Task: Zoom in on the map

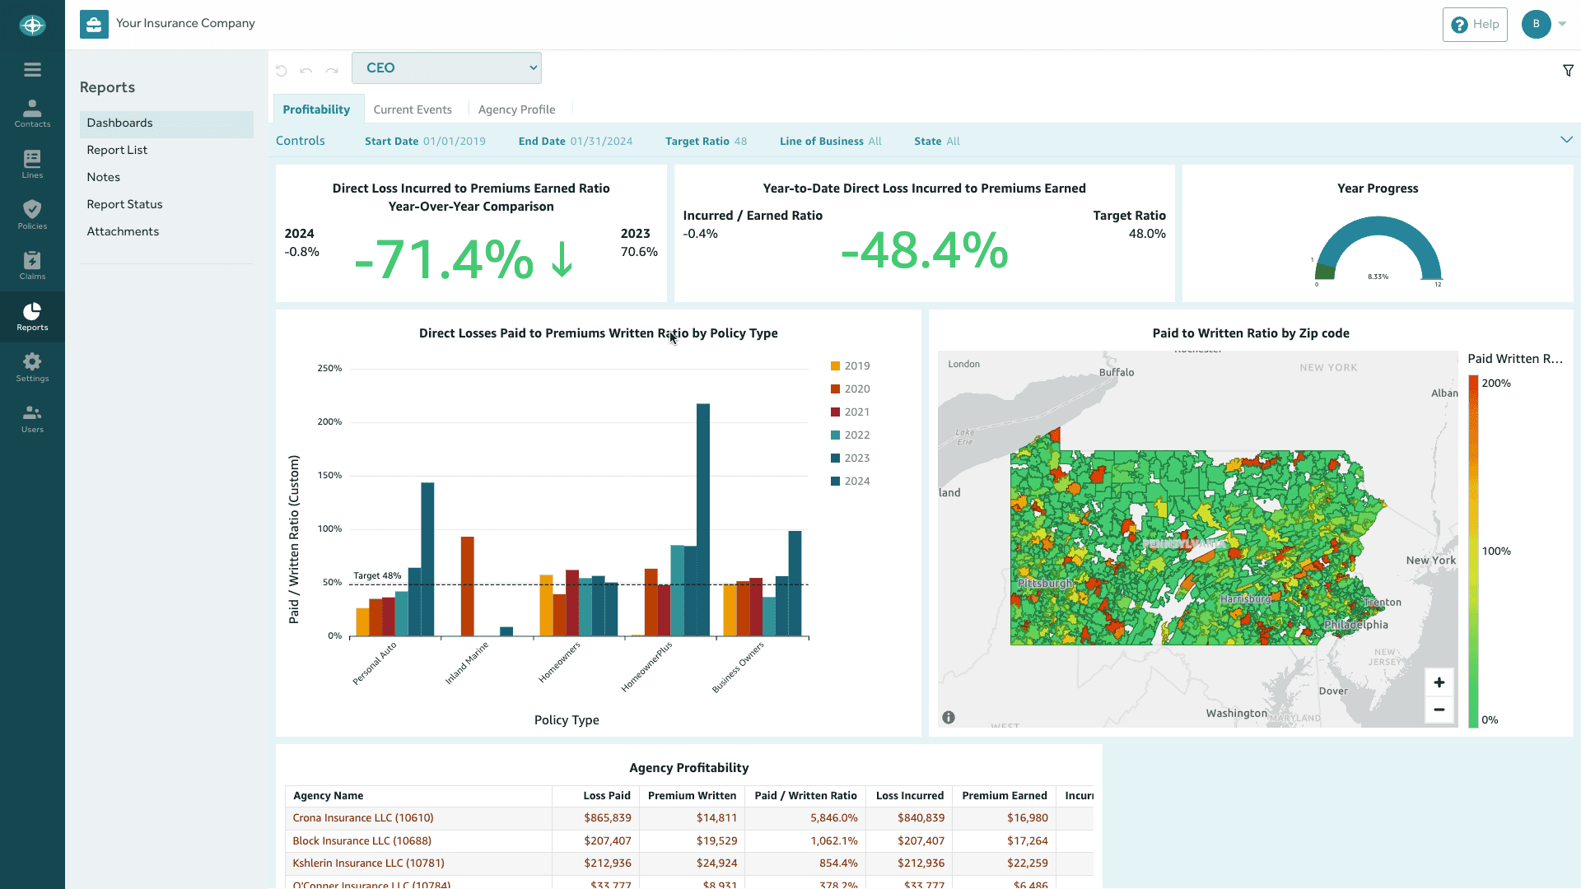Action: [1439, 682]
